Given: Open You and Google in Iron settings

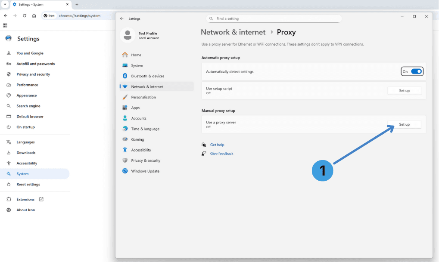Looking at the screenshot, I should tap(30, 53).
